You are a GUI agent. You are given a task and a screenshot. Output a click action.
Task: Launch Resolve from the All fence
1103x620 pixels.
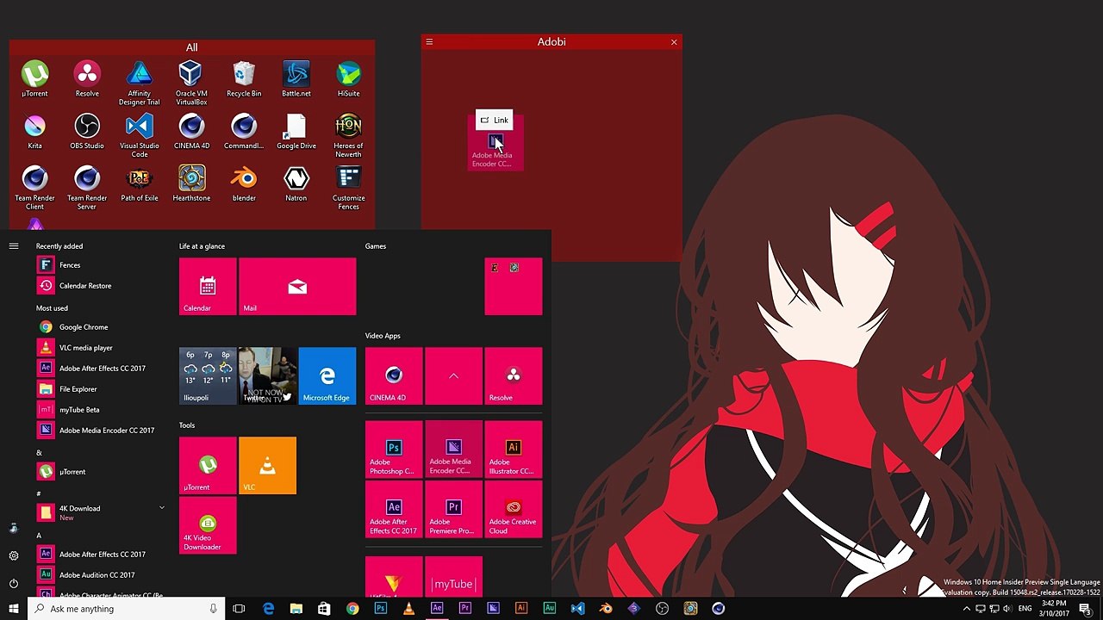tap(87, 78)
